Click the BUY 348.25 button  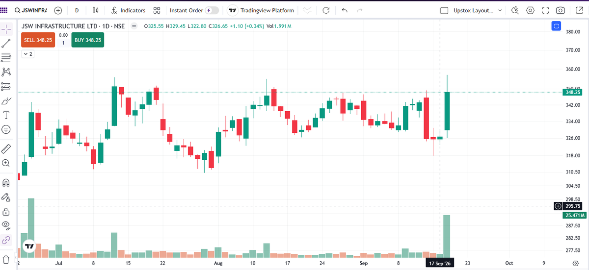click(x=87, y=40)
